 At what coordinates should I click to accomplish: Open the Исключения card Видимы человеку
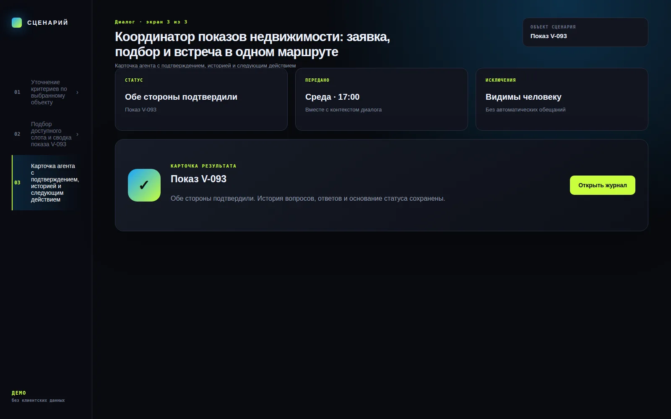click(562, 99)
